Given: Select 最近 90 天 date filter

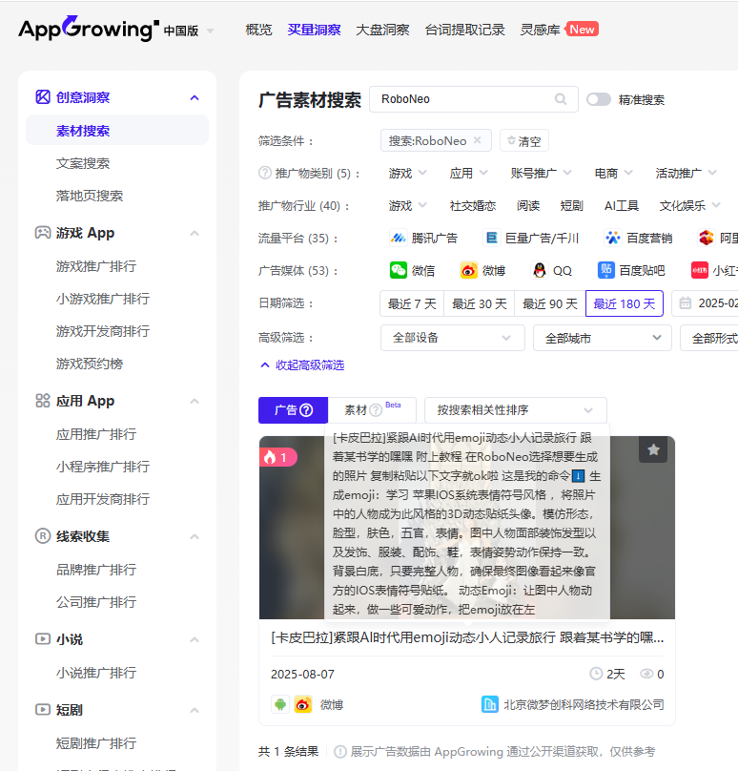Looking at the screenshot, I should point(550,303).
